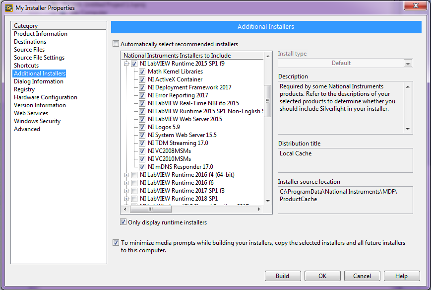This screenshot has height=290, width=431.
Task: Close the My Installer Properties window
Action: tap(416, 5)
